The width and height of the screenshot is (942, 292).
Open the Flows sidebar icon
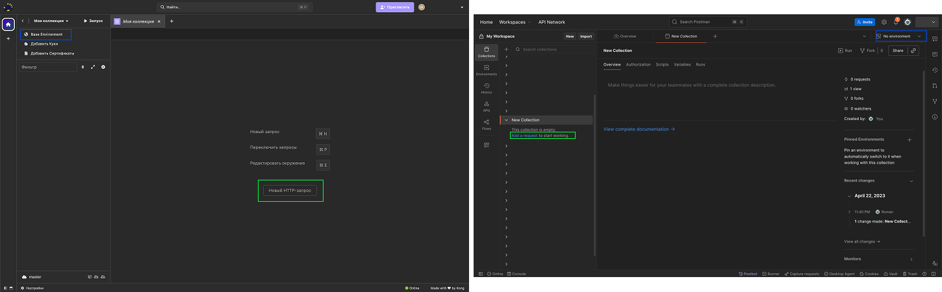[x=486, y=125]
